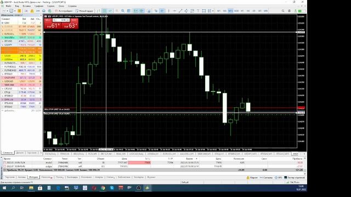
Task: Open the Сервис menu
Action: pyautogui.click(x=51, y=6)
